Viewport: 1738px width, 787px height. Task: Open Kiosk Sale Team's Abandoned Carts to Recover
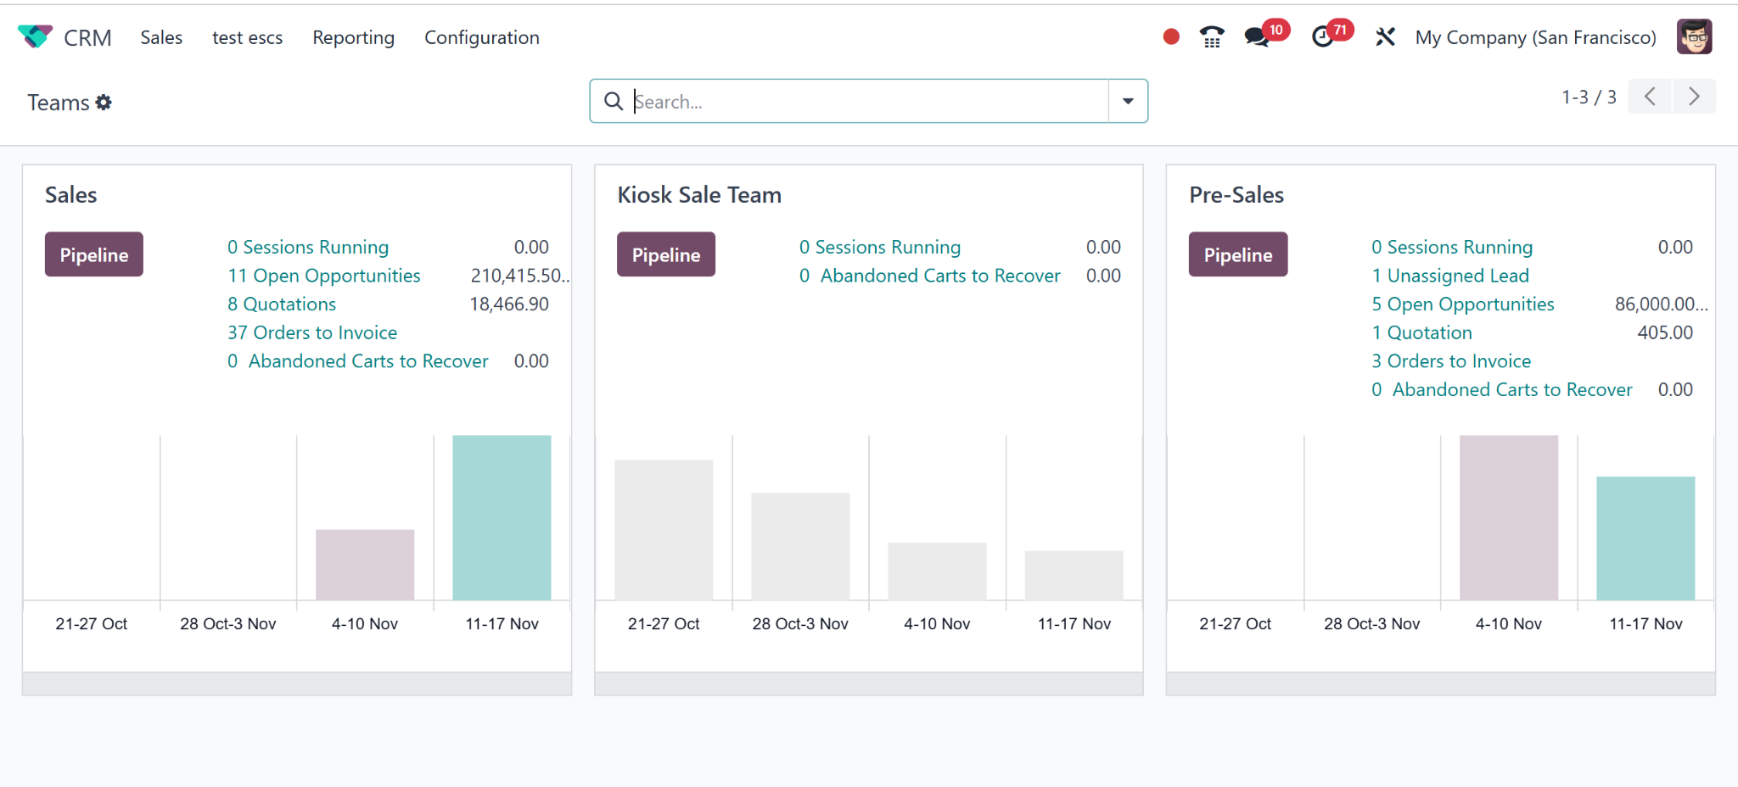[930, 276]
